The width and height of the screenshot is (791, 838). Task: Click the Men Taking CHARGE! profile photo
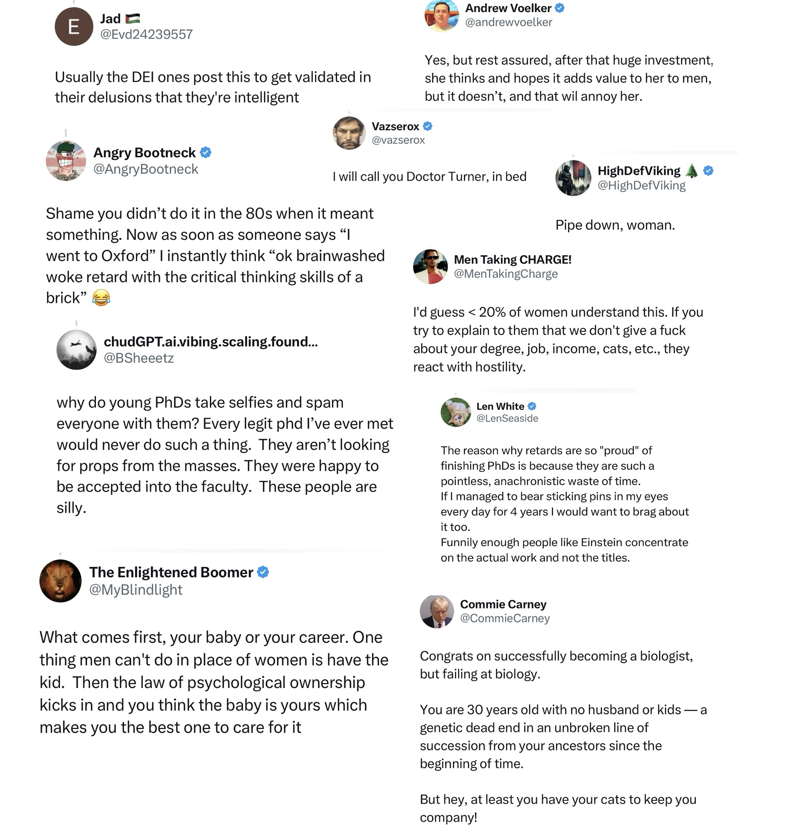430,266
